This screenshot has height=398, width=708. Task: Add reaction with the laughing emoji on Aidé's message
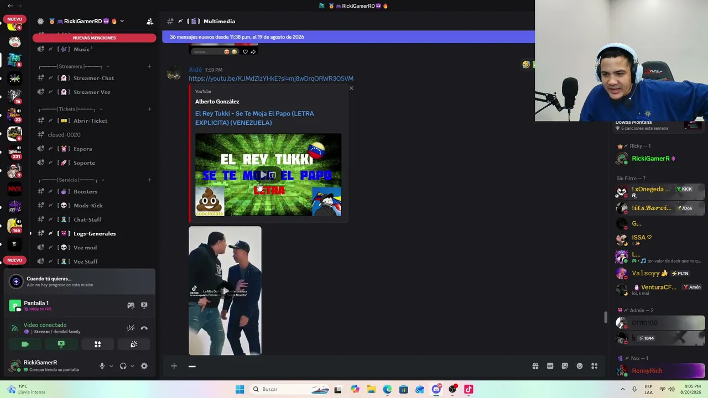tap(526, 65)
